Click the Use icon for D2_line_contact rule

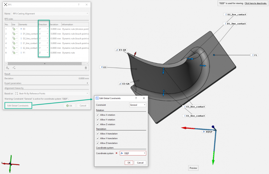click(x=13, y=38)
